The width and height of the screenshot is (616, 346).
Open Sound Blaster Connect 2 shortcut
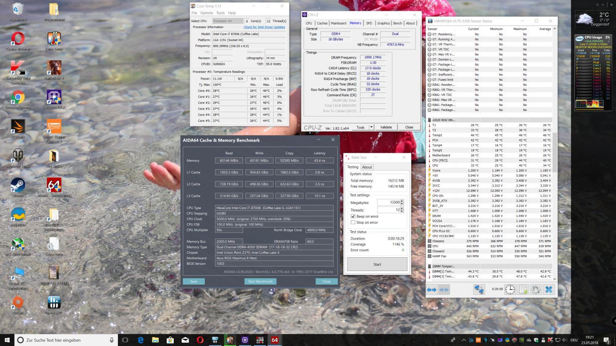54,132
